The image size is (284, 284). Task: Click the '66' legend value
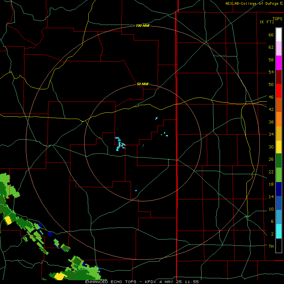[271, 35]
